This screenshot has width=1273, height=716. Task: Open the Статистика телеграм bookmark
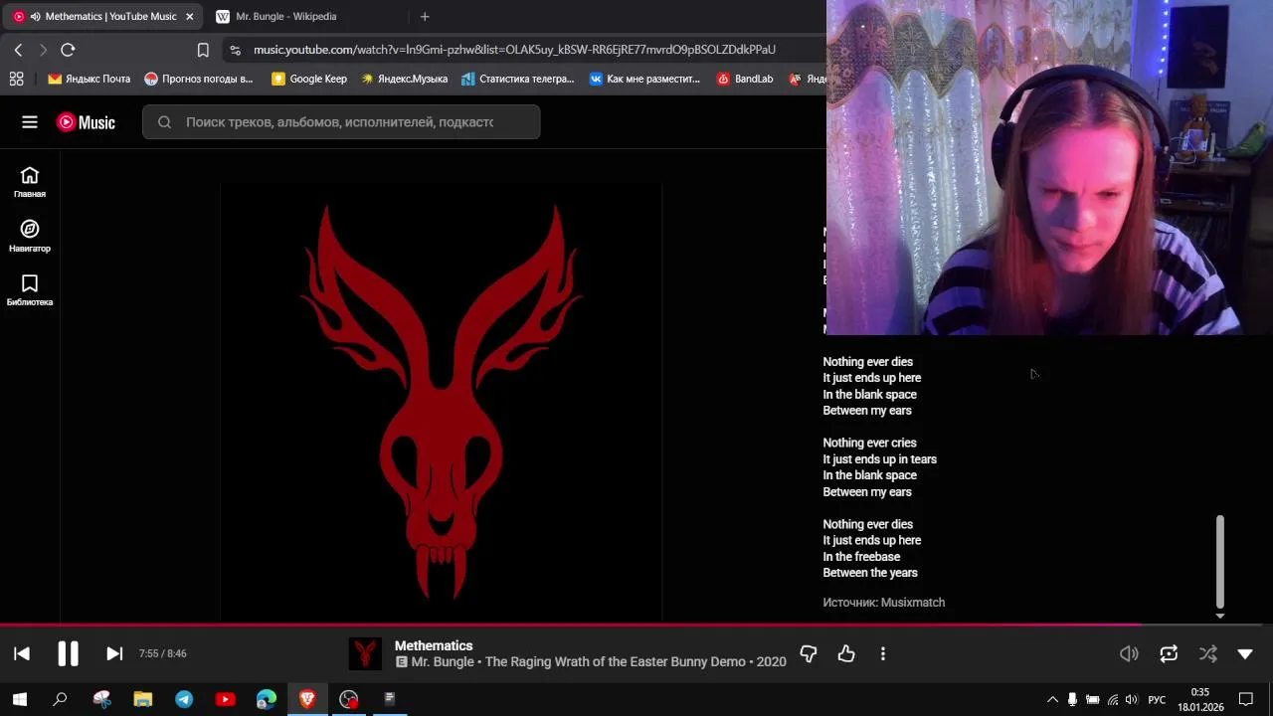518,79
